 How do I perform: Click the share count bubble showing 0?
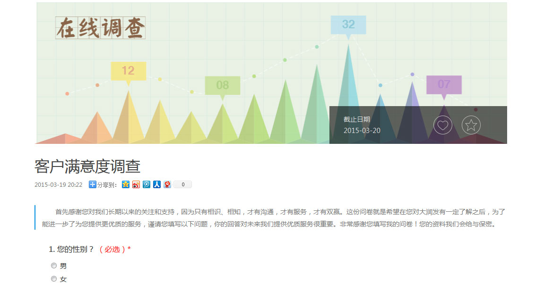coord(183,184)
